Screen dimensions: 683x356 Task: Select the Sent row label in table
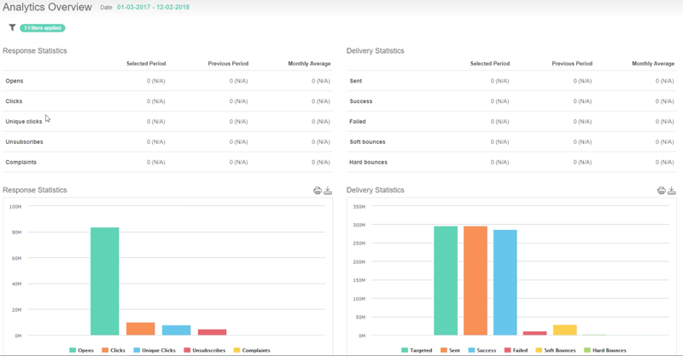click(x=355, y=81)
